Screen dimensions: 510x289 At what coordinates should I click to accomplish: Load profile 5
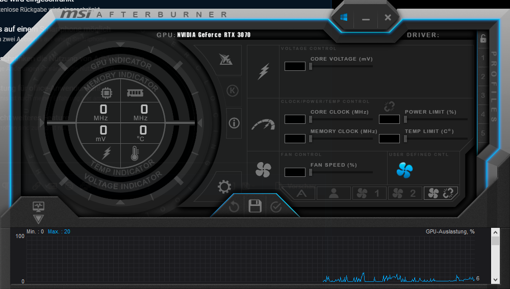pos(483,133)
